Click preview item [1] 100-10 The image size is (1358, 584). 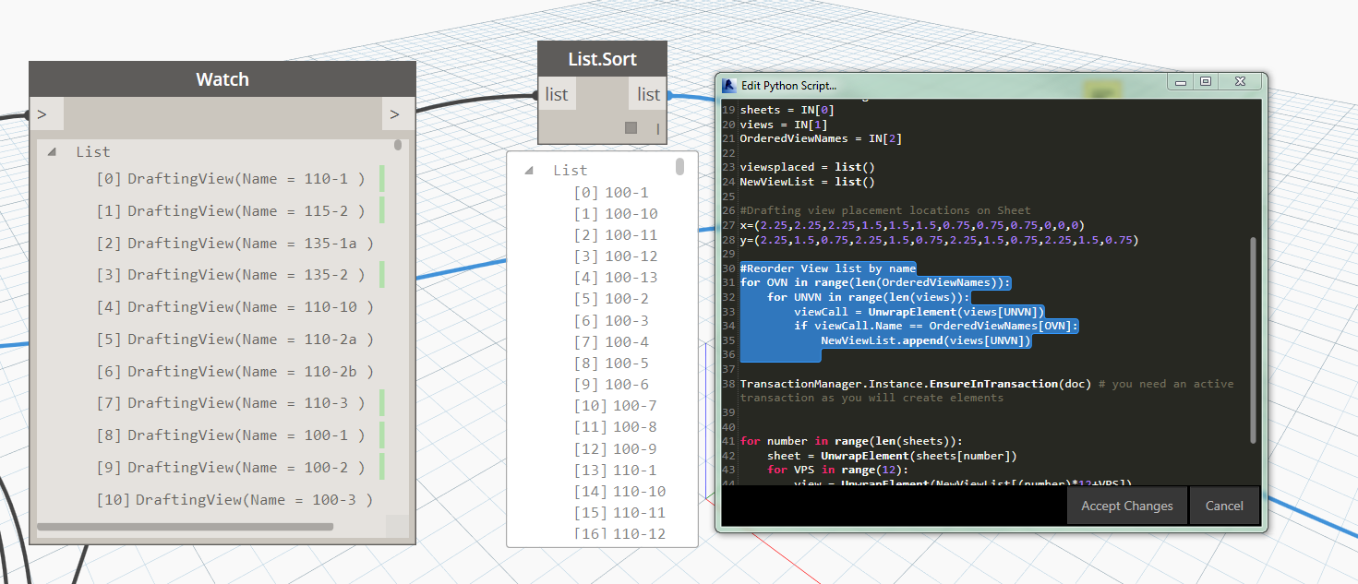tap(616, 214)
